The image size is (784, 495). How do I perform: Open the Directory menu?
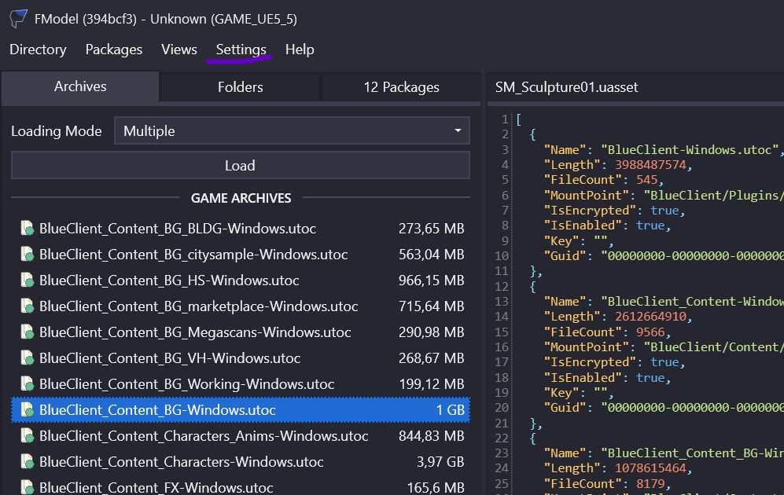click(38, 49)
